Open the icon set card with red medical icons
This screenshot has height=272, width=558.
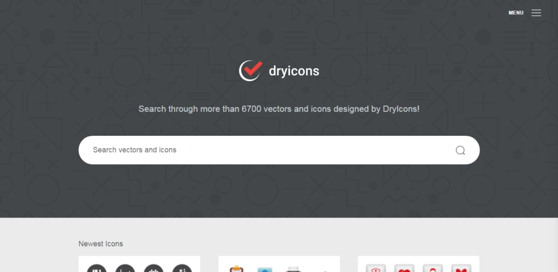coord(418,264)
